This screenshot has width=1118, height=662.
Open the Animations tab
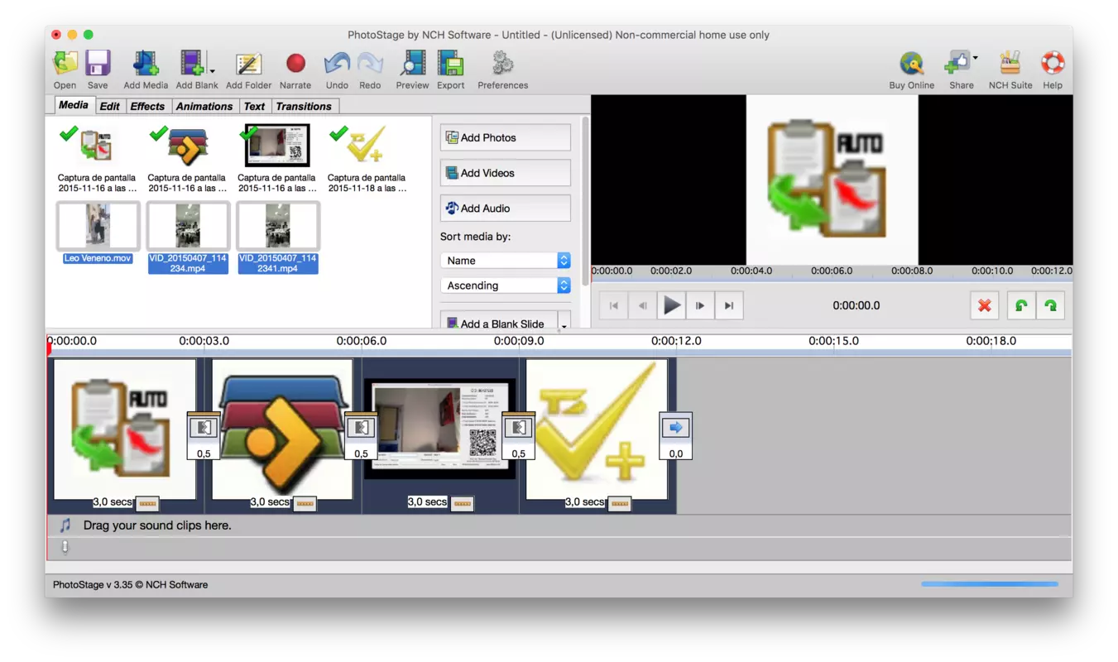point(204,106)
